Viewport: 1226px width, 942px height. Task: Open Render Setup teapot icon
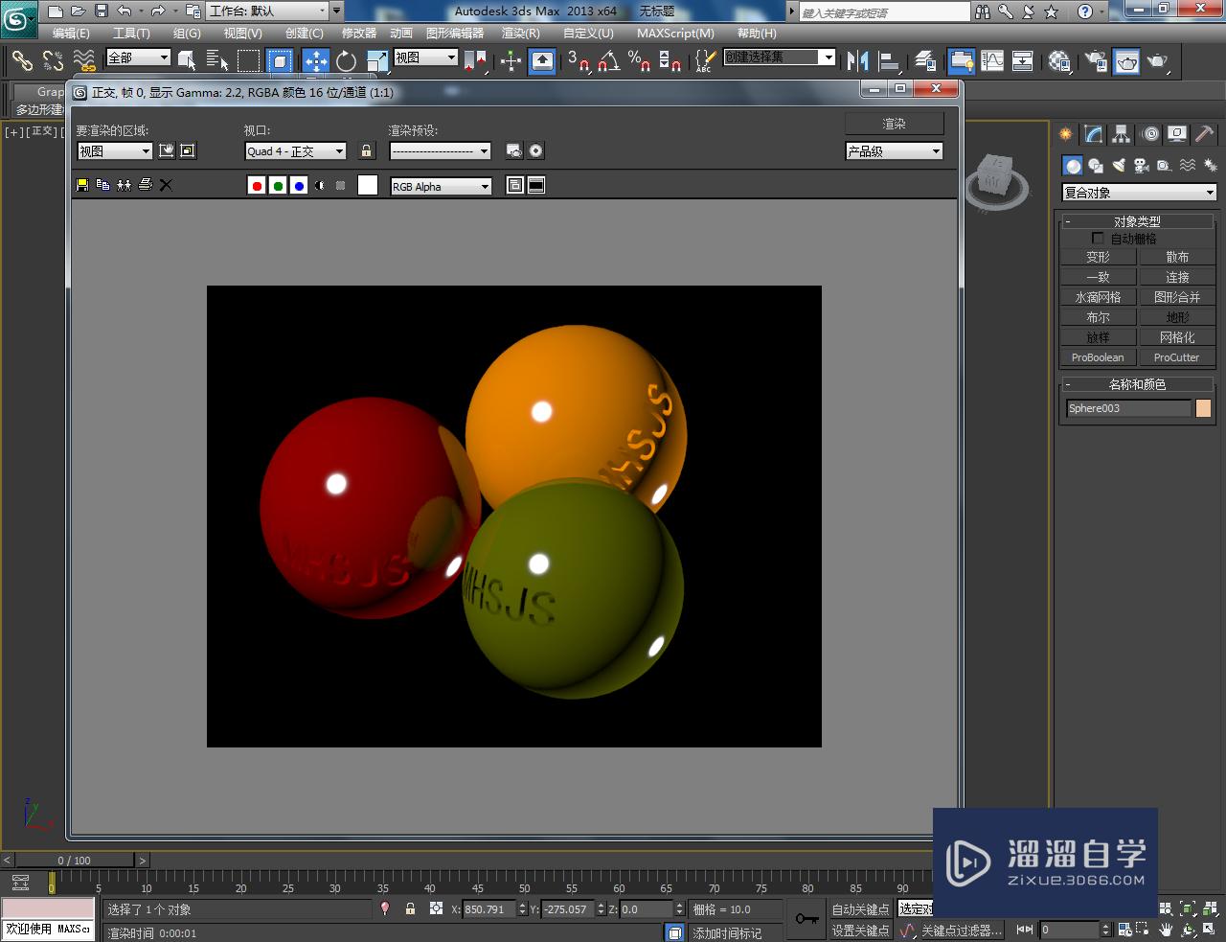1096,60
